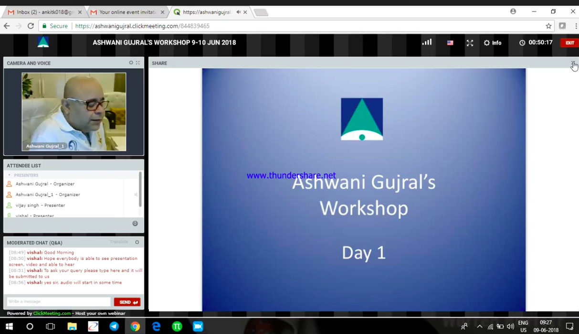Click the Camera and Voice settings gear
Image resolution: width=579 pixels, height=334 pixels.
pyautogui.click(x=131, y=63)
